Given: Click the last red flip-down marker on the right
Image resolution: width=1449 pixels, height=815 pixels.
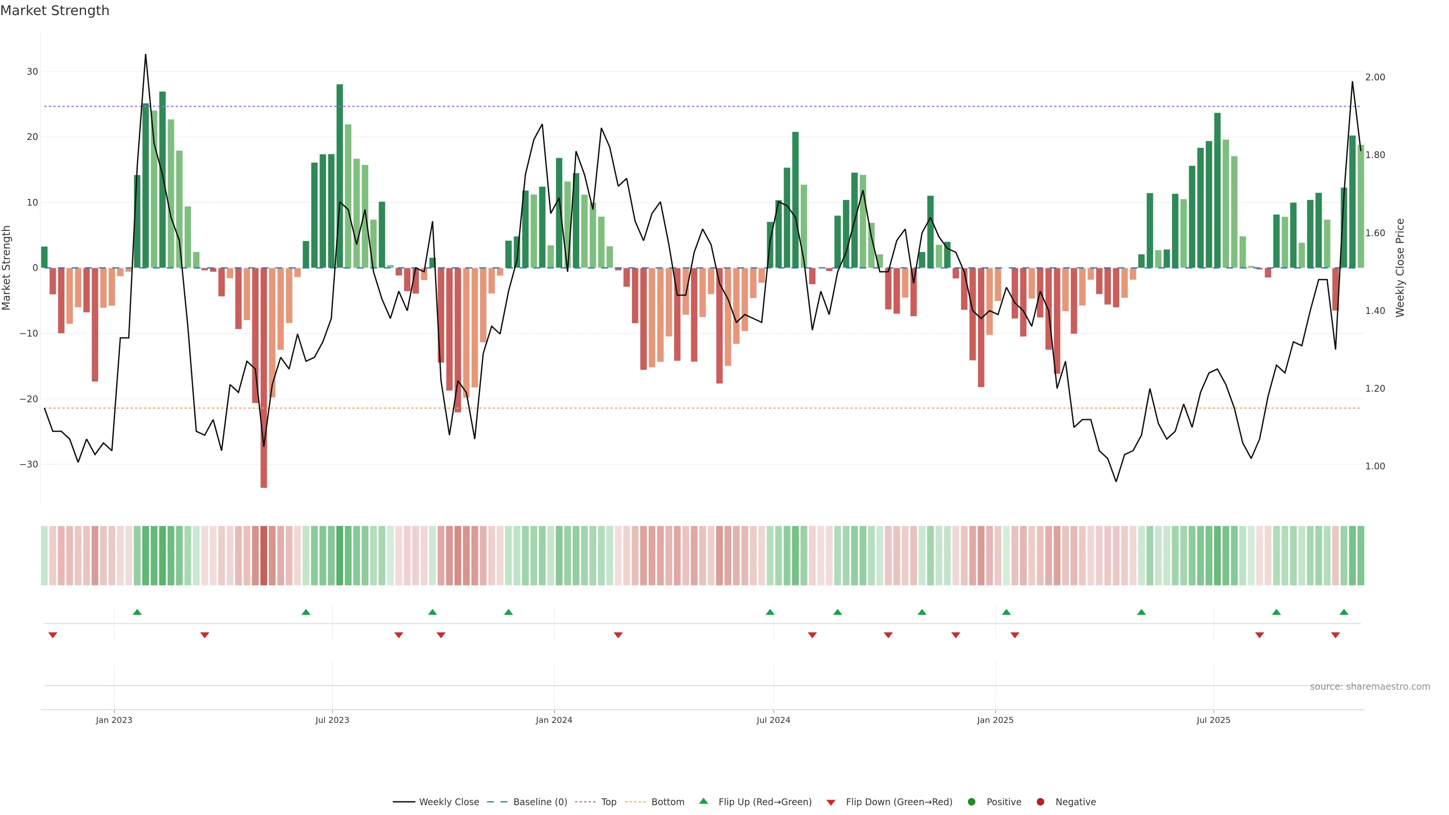Looking at the screenshot, I should click(1335, 635).
